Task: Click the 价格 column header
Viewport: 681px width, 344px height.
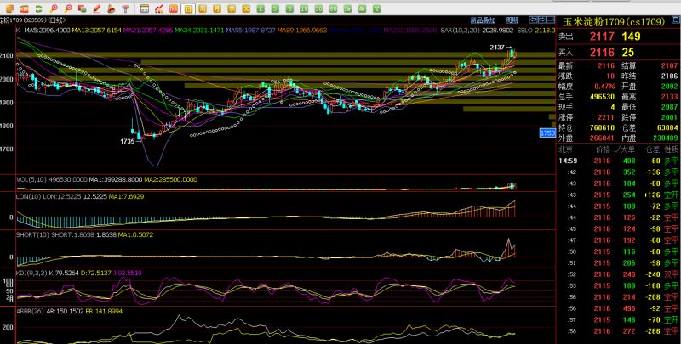Action: pyautogui.click(x=603, y=149)
